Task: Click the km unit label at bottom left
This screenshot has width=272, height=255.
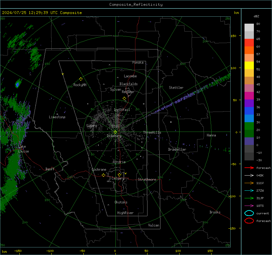Action: point(4,252)
